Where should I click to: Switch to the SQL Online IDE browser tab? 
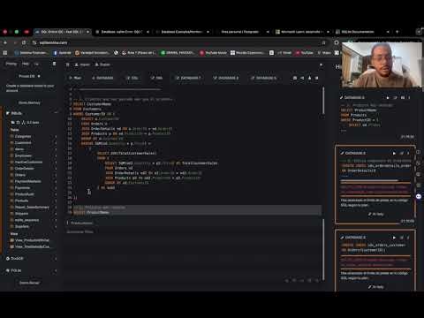tap(63, 32)
